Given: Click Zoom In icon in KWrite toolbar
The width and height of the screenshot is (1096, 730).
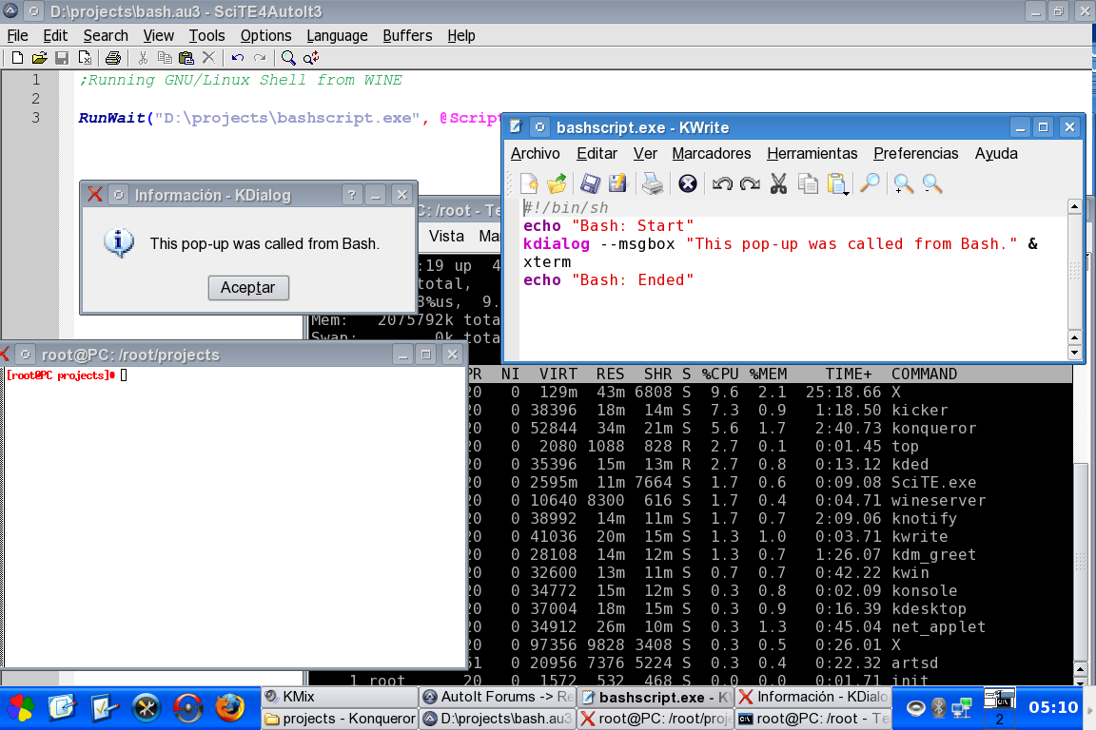Looking at the screenshot, I should pyautogui.click(x=903, y=183).
